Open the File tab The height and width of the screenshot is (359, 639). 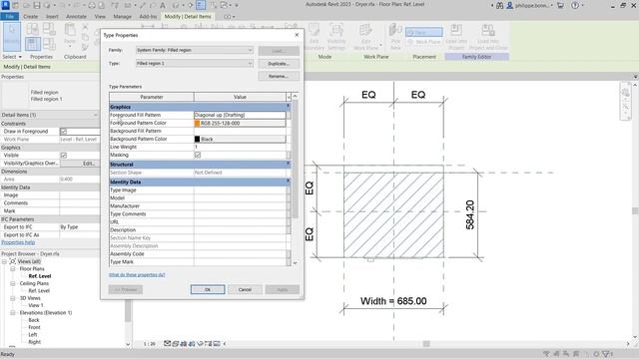9,17
